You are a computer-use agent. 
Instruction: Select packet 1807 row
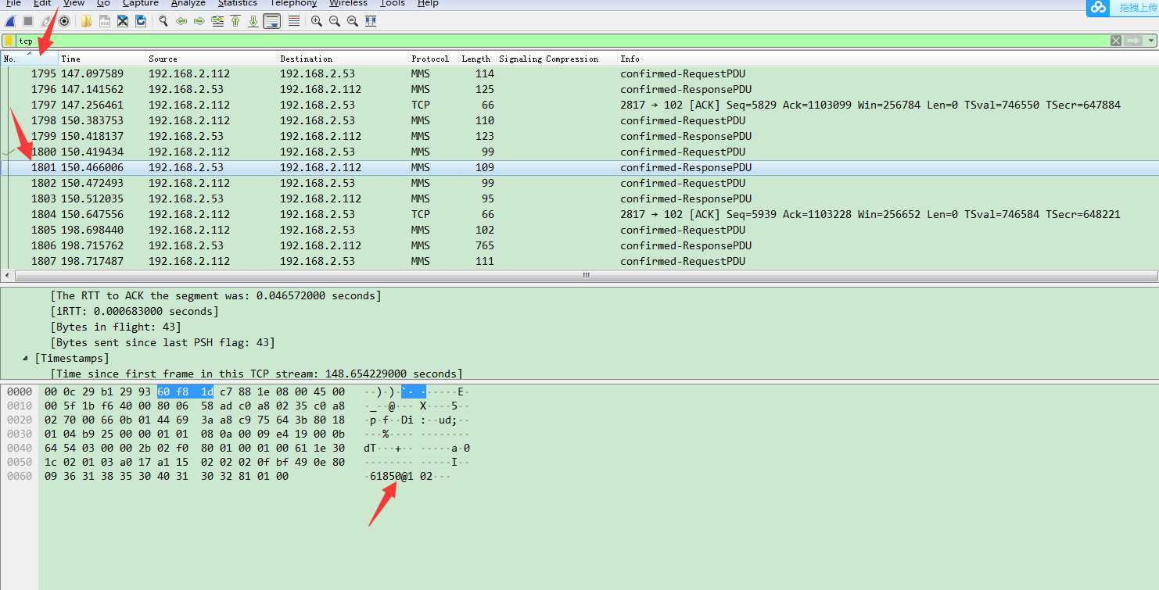579,261
